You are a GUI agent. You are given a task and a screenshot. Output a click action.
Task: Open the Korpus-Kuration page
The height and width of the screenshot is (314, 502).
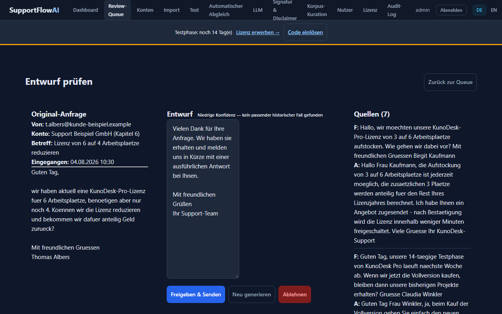click(317, 10)
